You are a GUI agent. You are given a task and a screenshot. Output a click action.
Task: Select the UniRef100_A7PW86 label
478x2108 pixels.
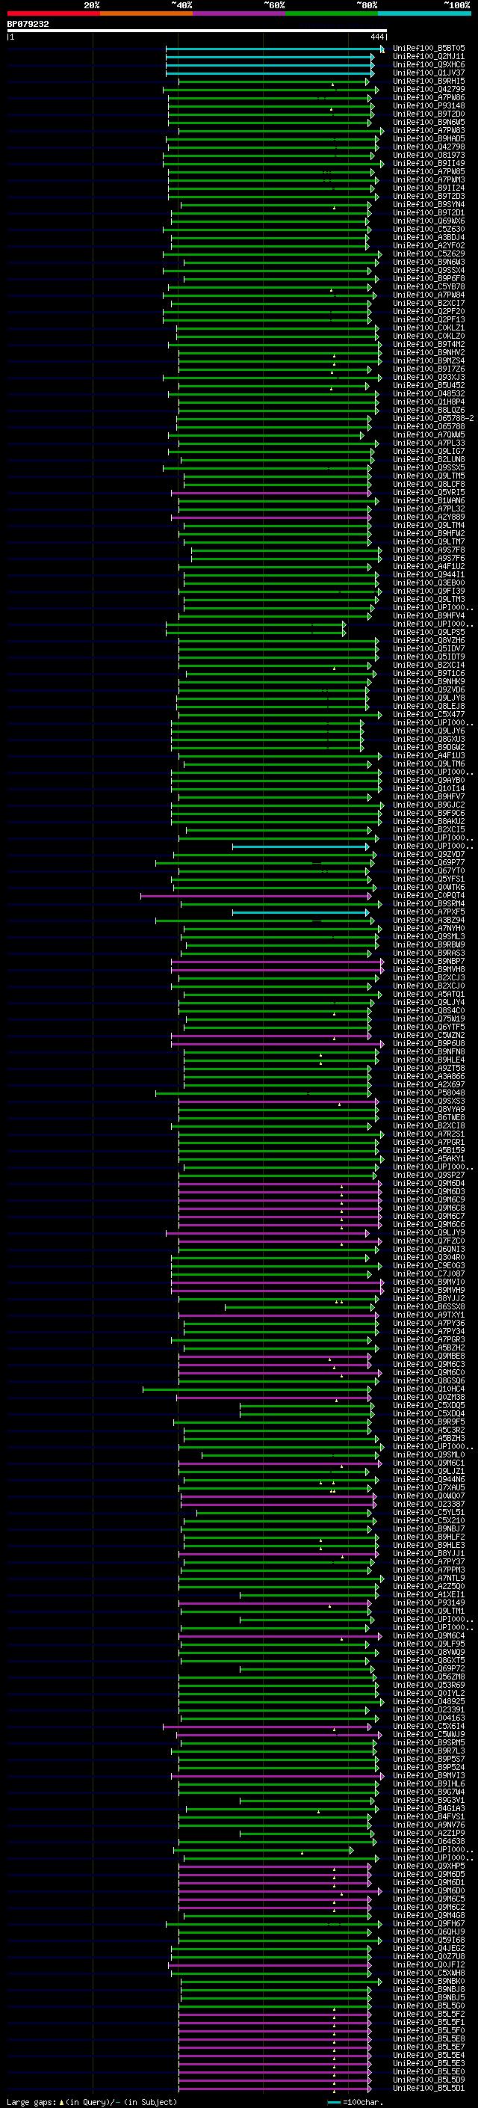pyautogui.click(x=429, y=97)
